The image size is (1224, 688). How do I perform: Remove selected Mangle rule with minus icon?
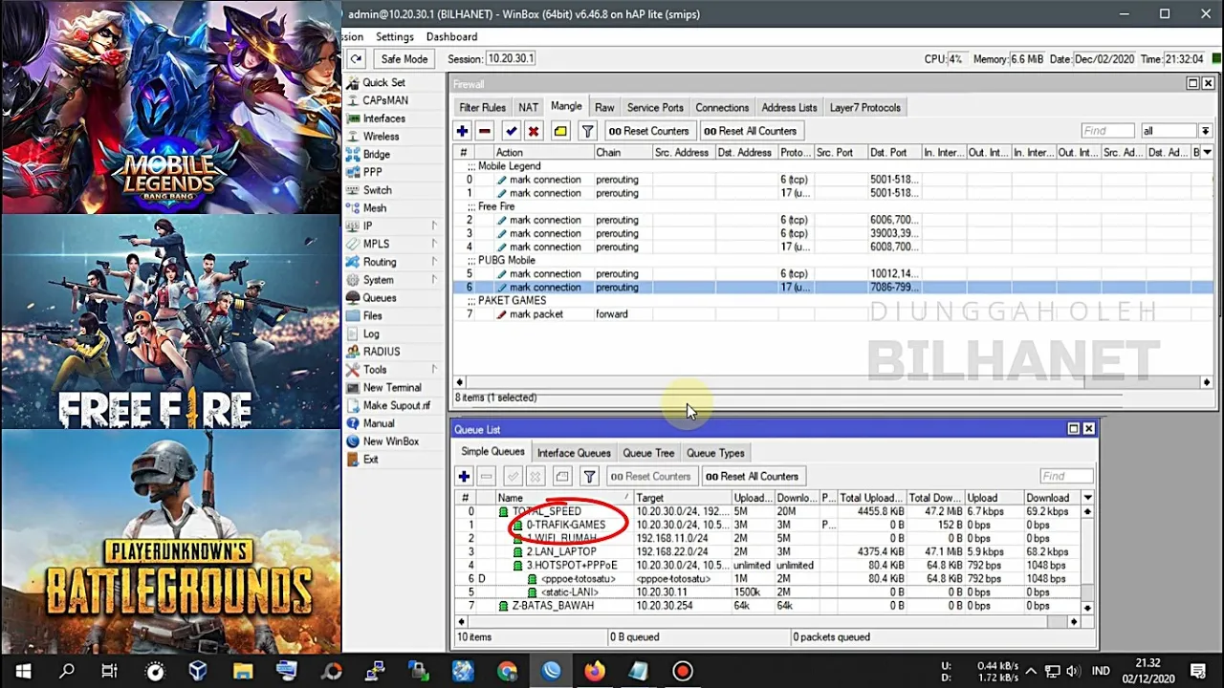click(485, 131)
